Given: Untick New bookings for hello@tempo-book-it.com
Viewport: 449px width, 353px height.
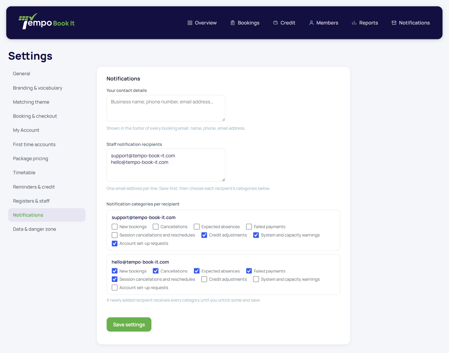Looking at the screenshot, I should [115, 271].
